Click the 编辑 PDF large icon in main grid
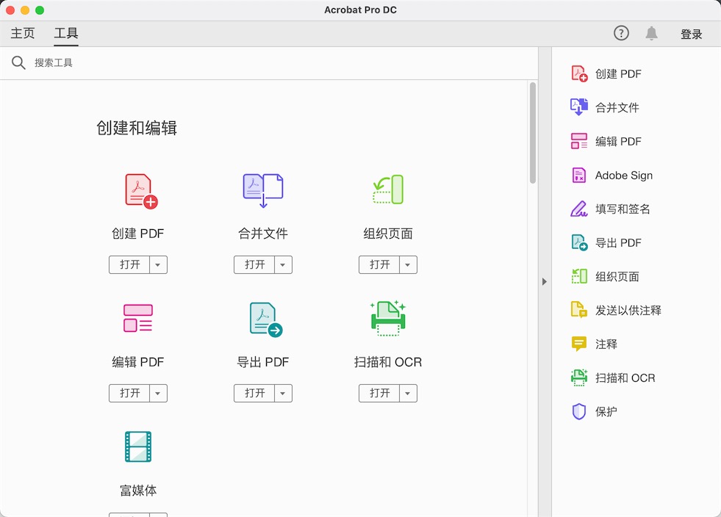 point(138,318)
